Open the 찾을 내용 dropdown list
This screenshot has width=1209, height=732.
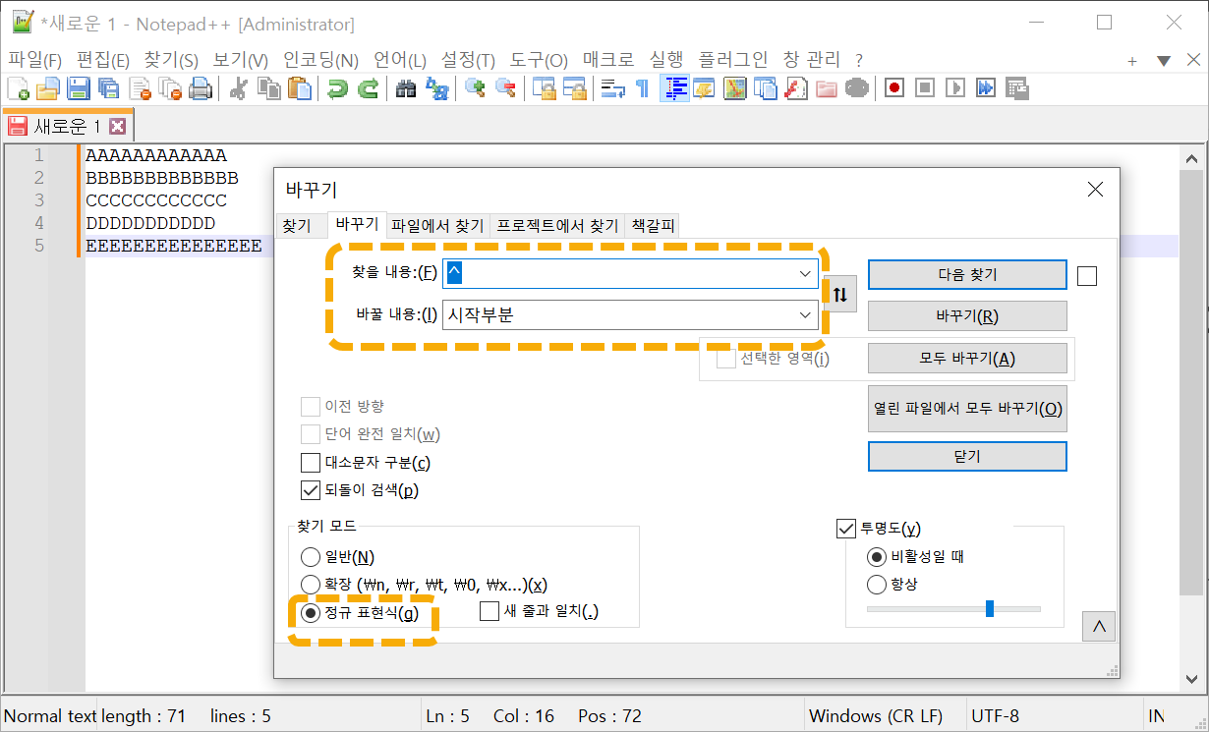pyautogui.click(x=807, y=273)
